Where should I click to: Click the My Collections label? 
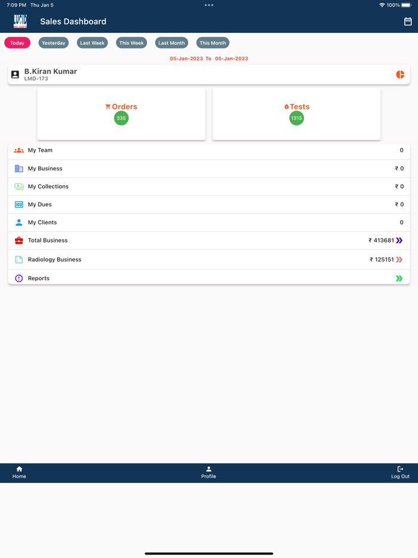(48, 186)
